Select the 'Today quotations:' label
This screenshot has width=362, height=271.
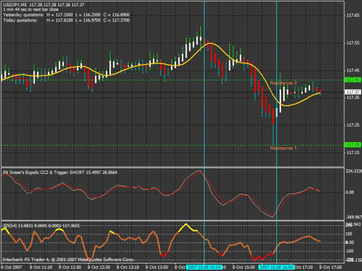[x=20, y=20]
